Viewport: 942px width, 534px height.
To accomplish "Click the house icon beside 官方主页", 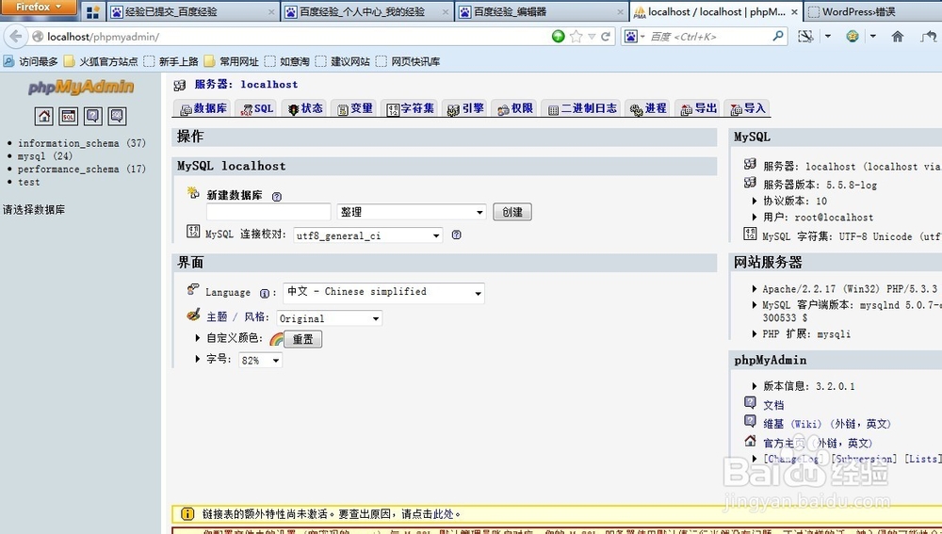I will pos(750,441).
